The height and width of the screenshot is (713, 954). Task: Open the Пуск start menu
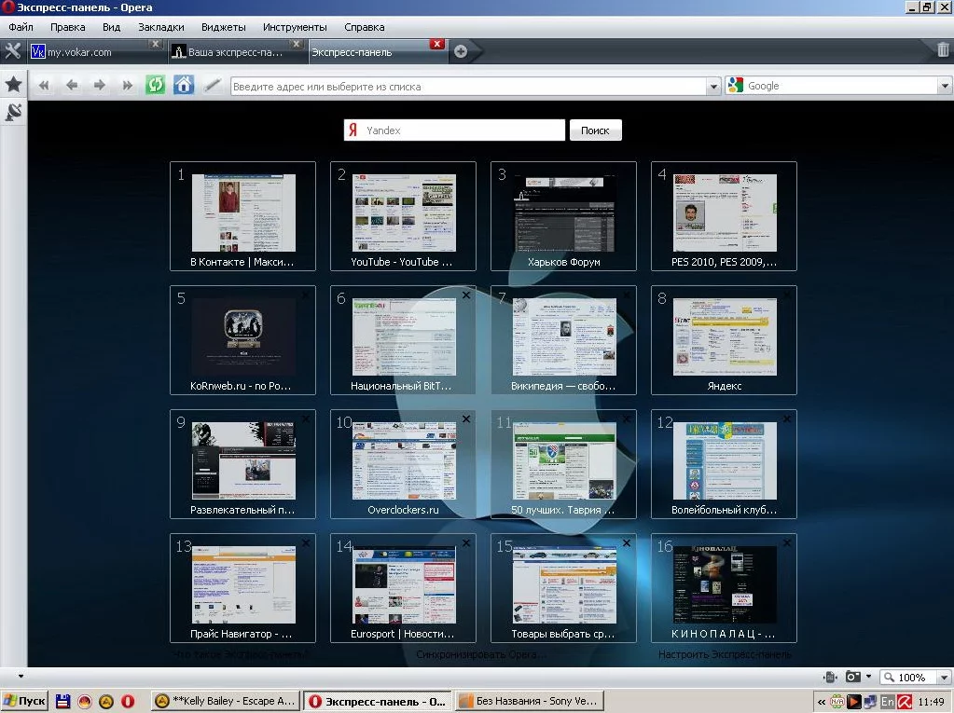point(24,701)
